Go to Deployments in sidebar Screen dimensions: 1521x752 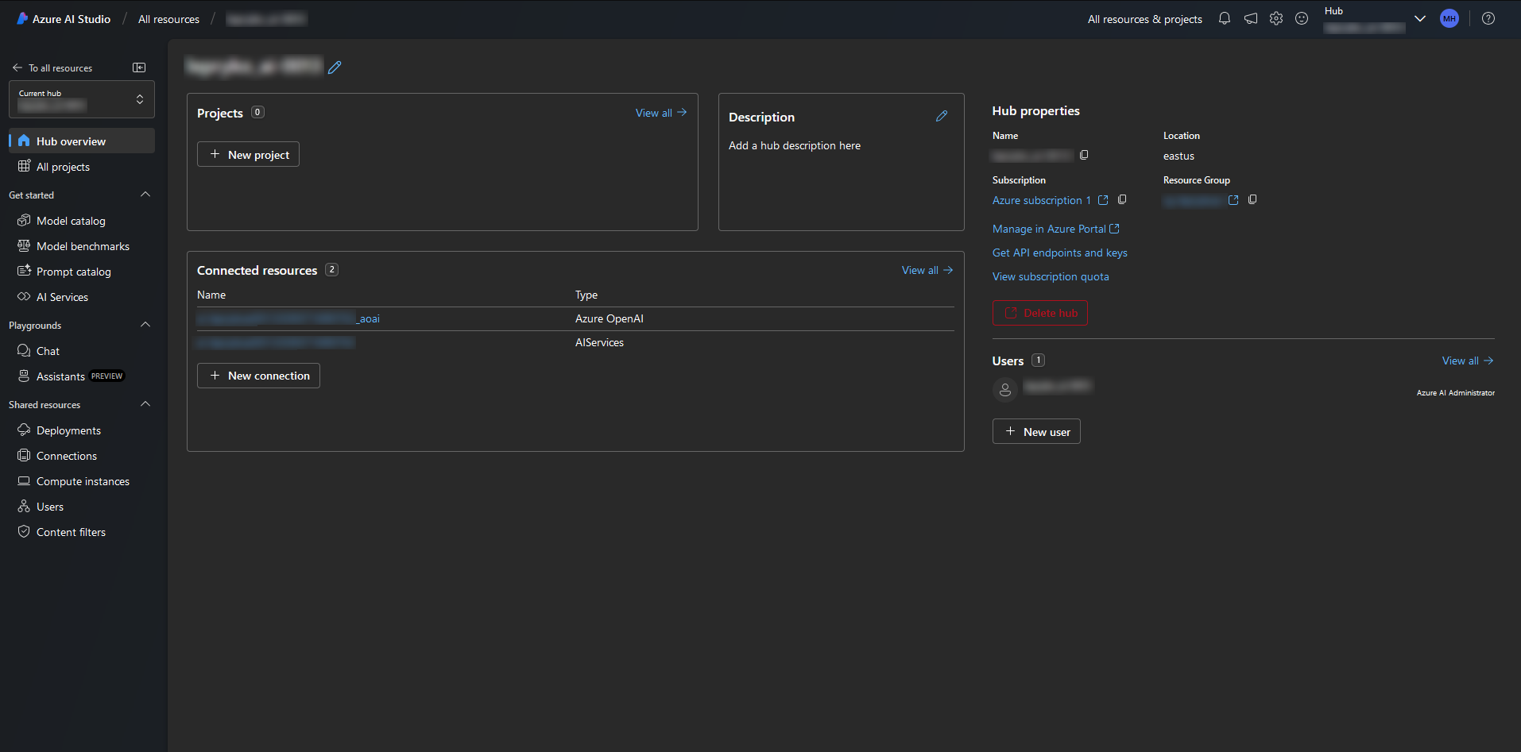[68, 430]
